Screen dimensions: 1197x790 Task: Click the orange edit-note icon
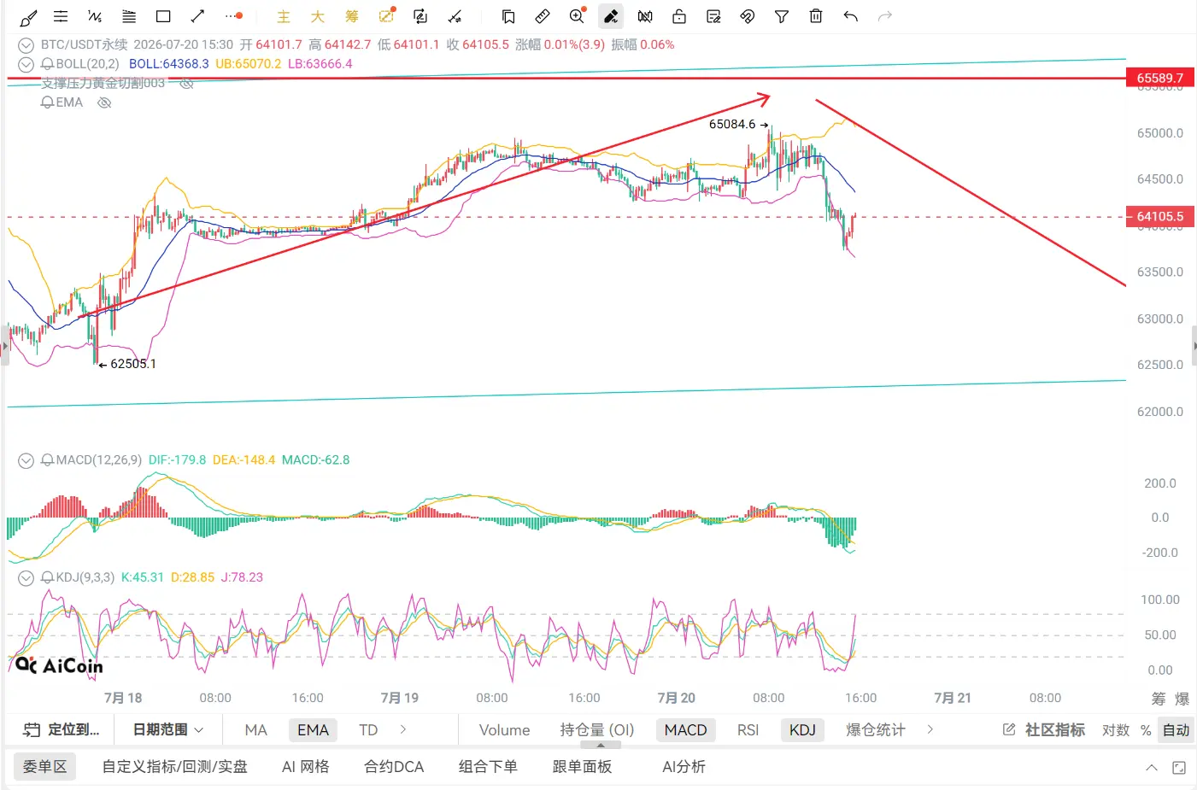pyautogui.click(x=387, y=15)
